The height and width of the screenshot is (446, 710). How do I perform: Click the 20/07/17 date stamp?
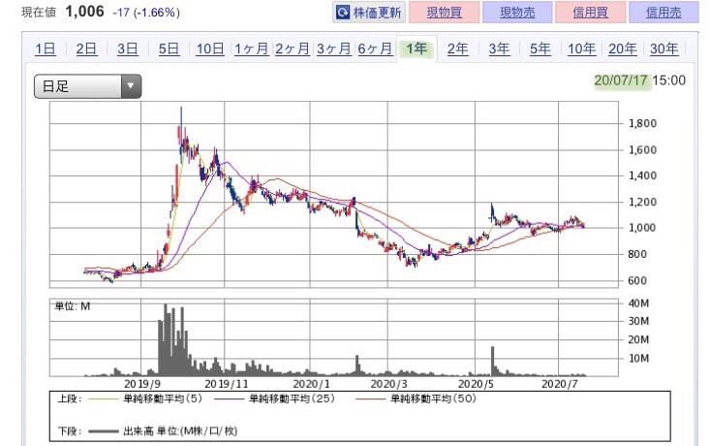(621, 80)
